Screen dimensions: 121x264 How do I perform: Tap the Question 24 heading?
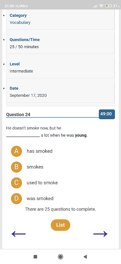pos(18,115)
